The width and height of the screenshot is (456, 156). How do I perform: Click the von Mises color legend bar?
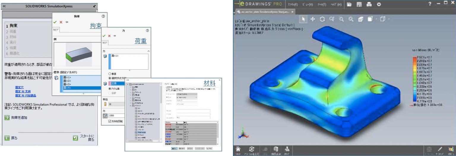click(x=414, y=80)
